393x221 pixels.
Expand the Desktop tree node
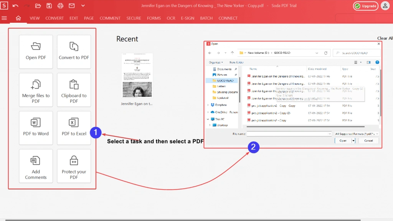click(210, 125)
